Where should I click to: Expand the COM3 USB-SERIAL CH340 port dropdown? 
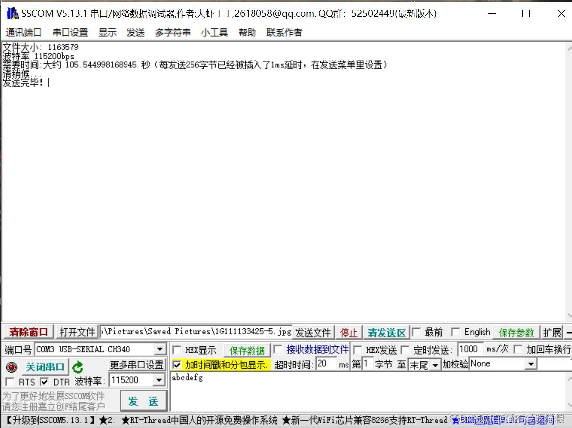160,349
